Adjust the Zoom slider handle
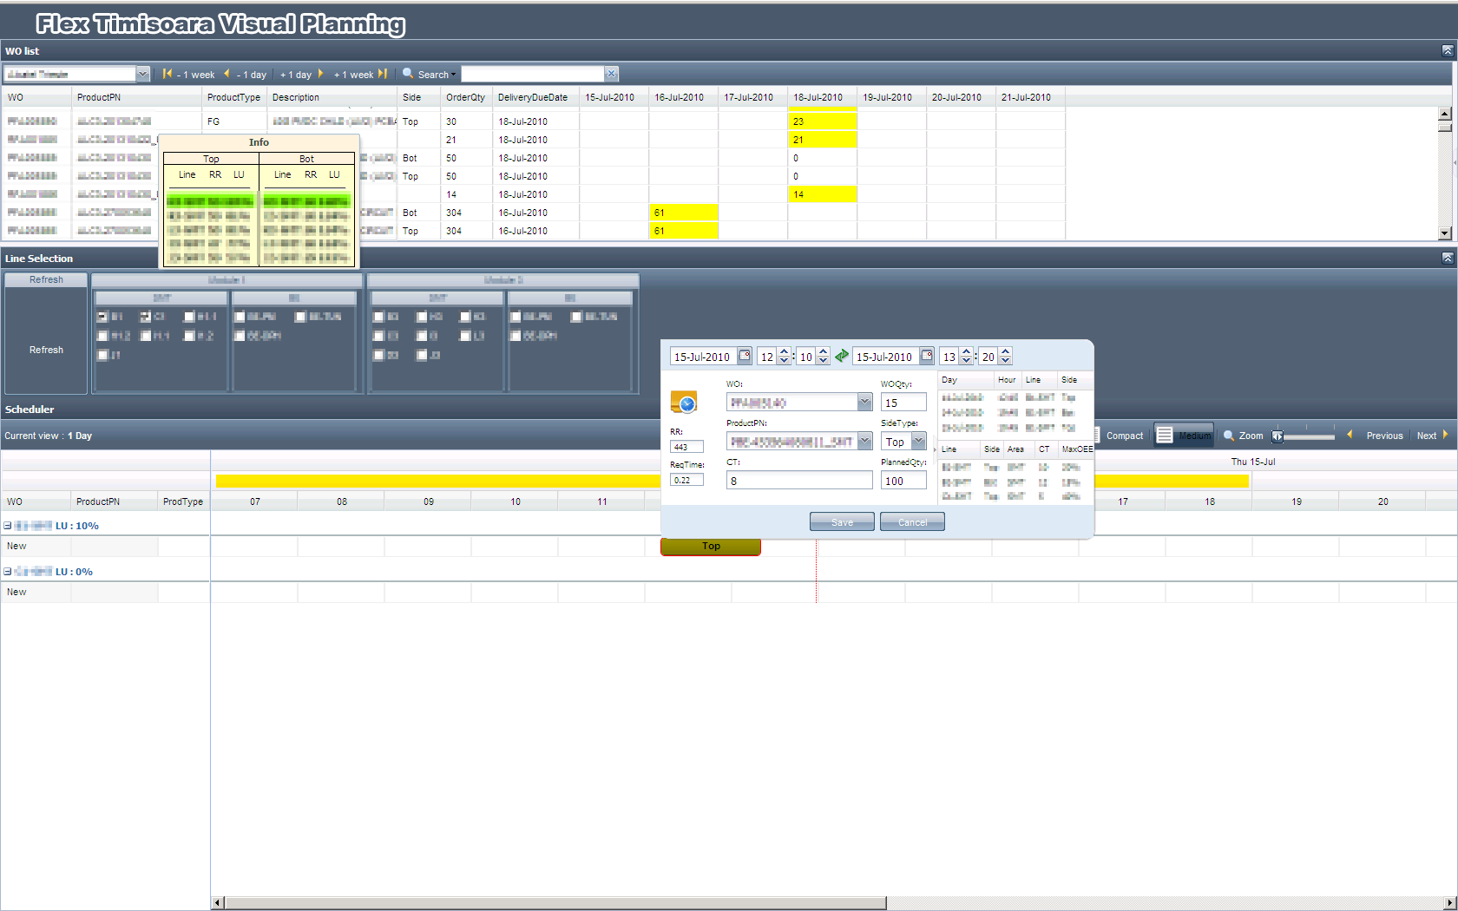Screen dimensions: 1458x911 [1277, 436]
